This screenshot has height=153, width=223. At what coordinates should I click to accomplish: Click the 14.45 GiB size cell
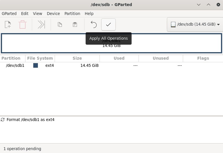point(89,65)
